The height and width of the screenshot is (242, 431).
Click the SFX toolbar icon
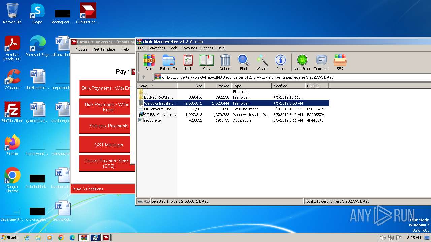pos(340,63)
